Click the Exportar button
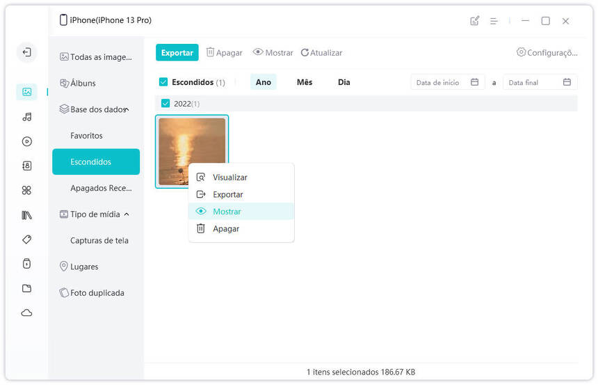This screenshot has height=385, width=598. [x=177, y=53]
